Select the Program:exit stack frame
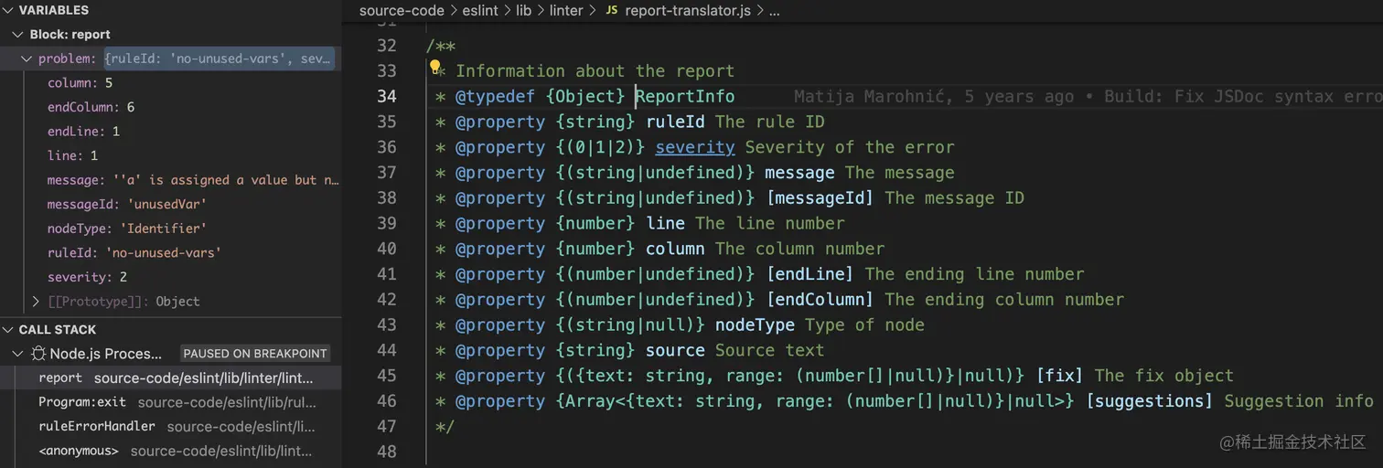1383x468 pixels. pyautogui.click(x=170, y=402)
